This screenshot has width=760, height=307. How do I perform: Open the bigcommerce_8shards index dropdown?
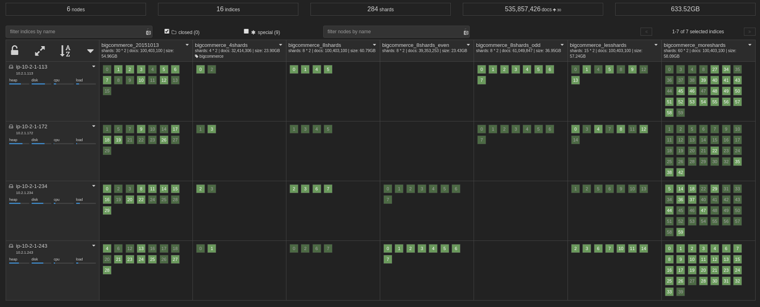(374, 45)
